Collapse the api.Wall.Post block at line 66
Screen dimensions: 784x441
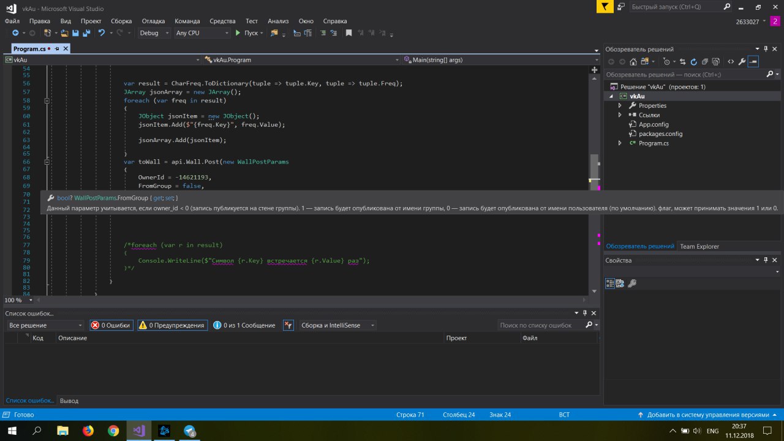click(x=47, y=162)
